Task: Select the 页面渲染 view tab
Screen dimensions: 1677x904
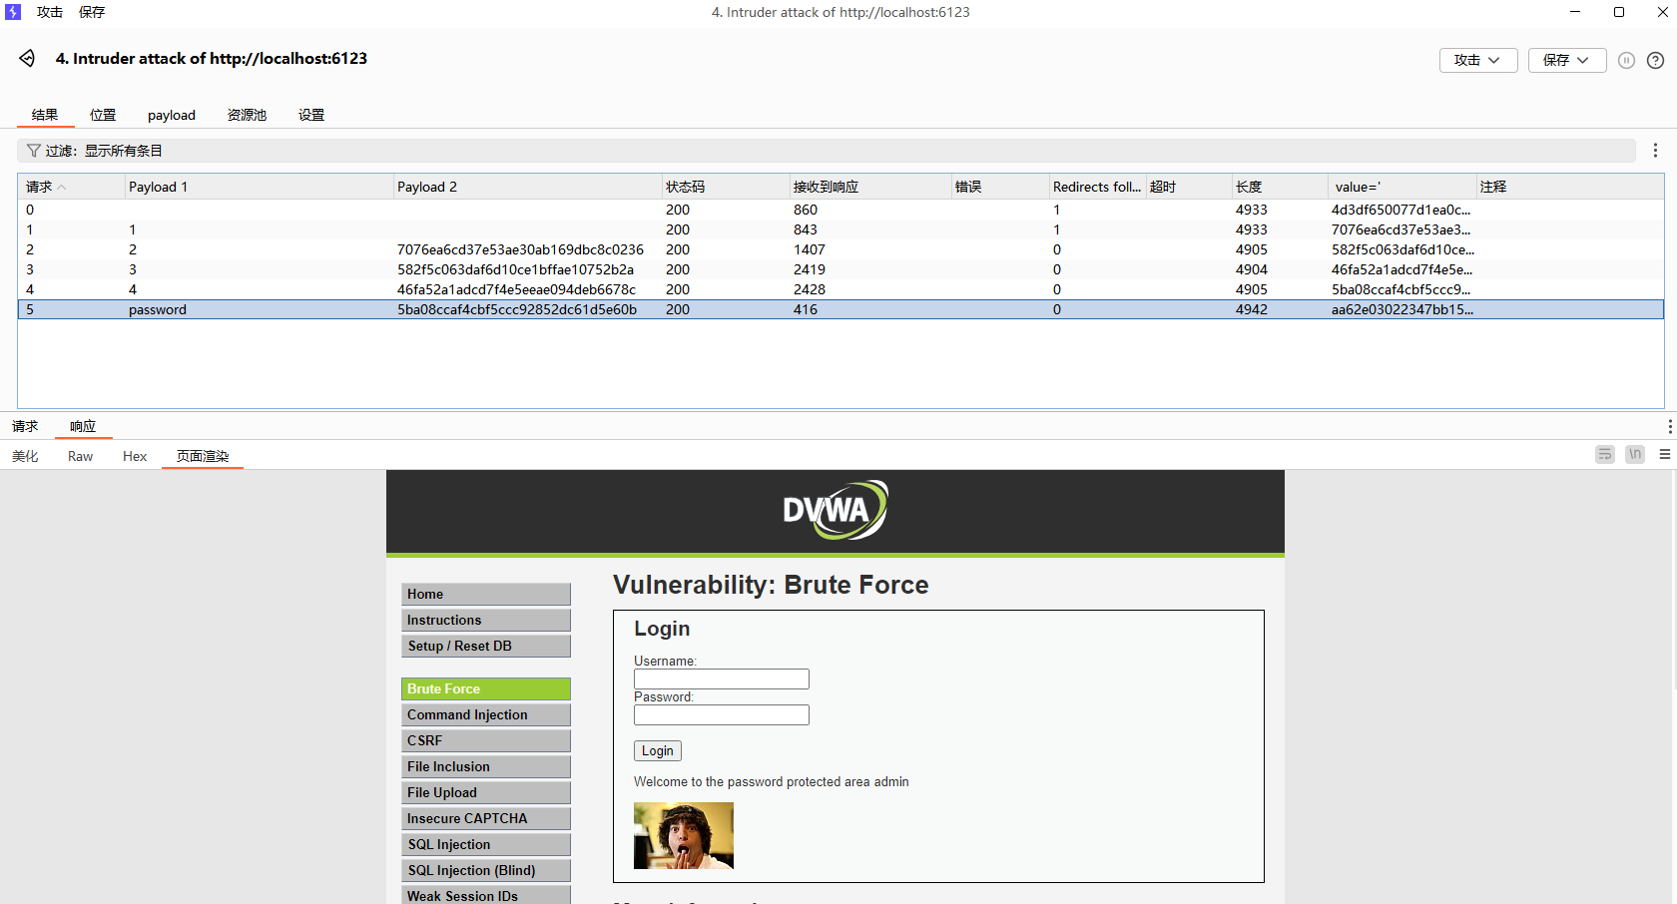Action: (x=203, y=456)
